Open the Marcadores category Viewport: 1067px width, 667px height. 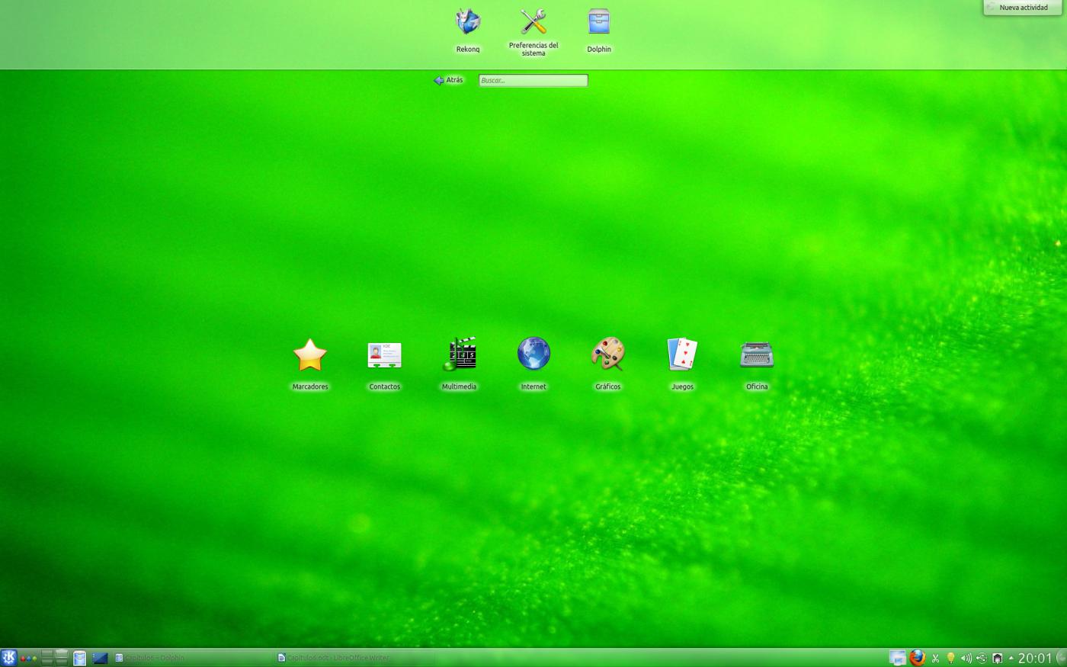[x=310, y=364]
